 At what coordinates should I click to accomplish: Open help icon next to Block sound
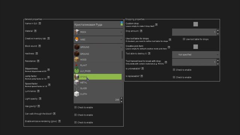click(40, 46)
